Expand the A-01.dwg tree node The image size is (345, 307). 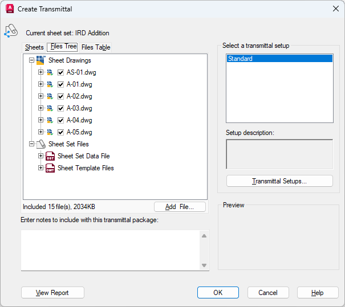[40, 84]
